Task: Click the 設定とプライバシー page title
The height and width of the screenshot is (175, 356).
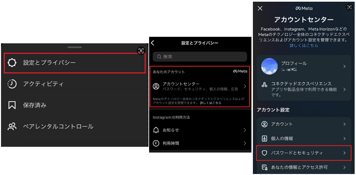Action: [200, 43]
